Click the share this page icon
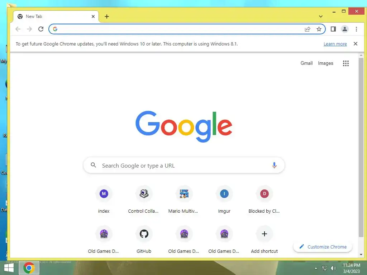 coord(308,29)
